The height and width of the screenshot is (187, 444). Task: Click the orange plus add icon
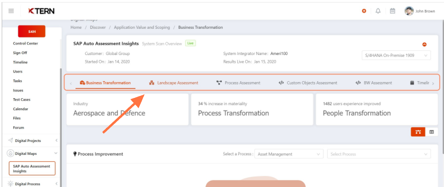(364, 11)
